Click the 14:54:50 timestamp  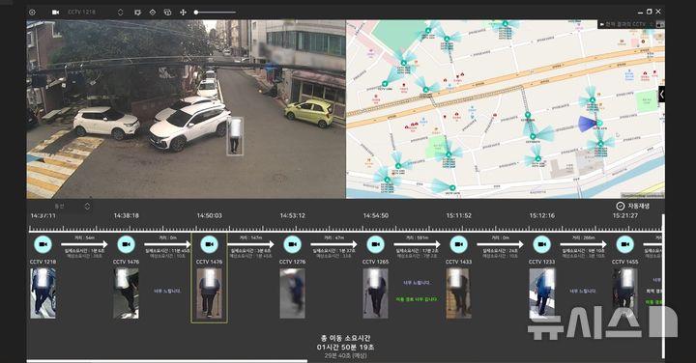375,215
